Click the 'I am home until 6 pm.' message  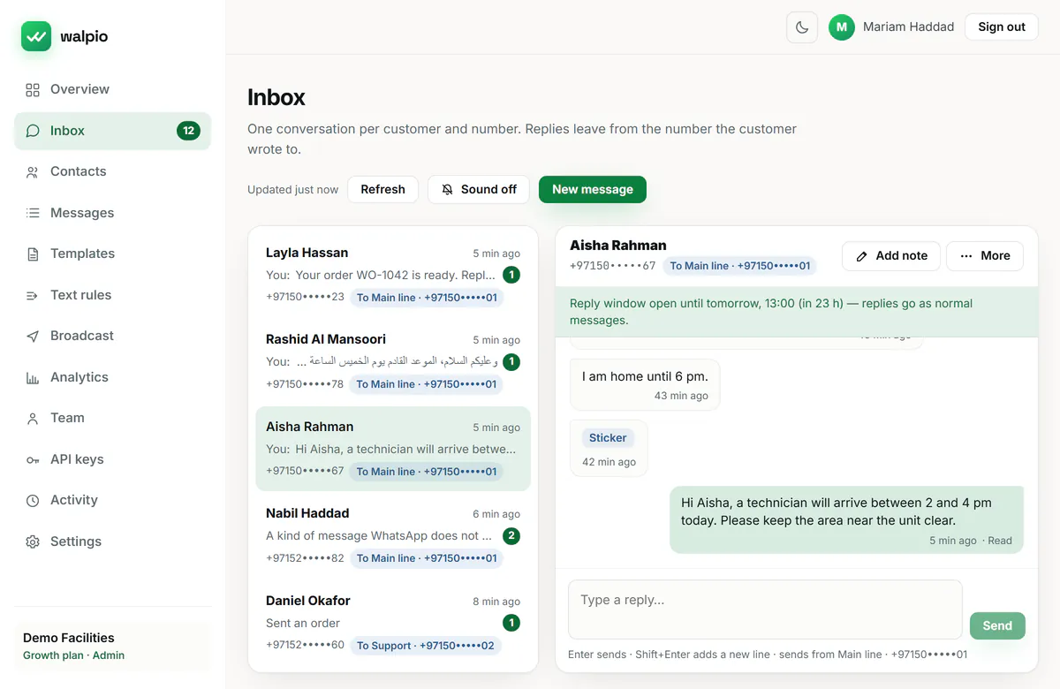coord(645,385)
